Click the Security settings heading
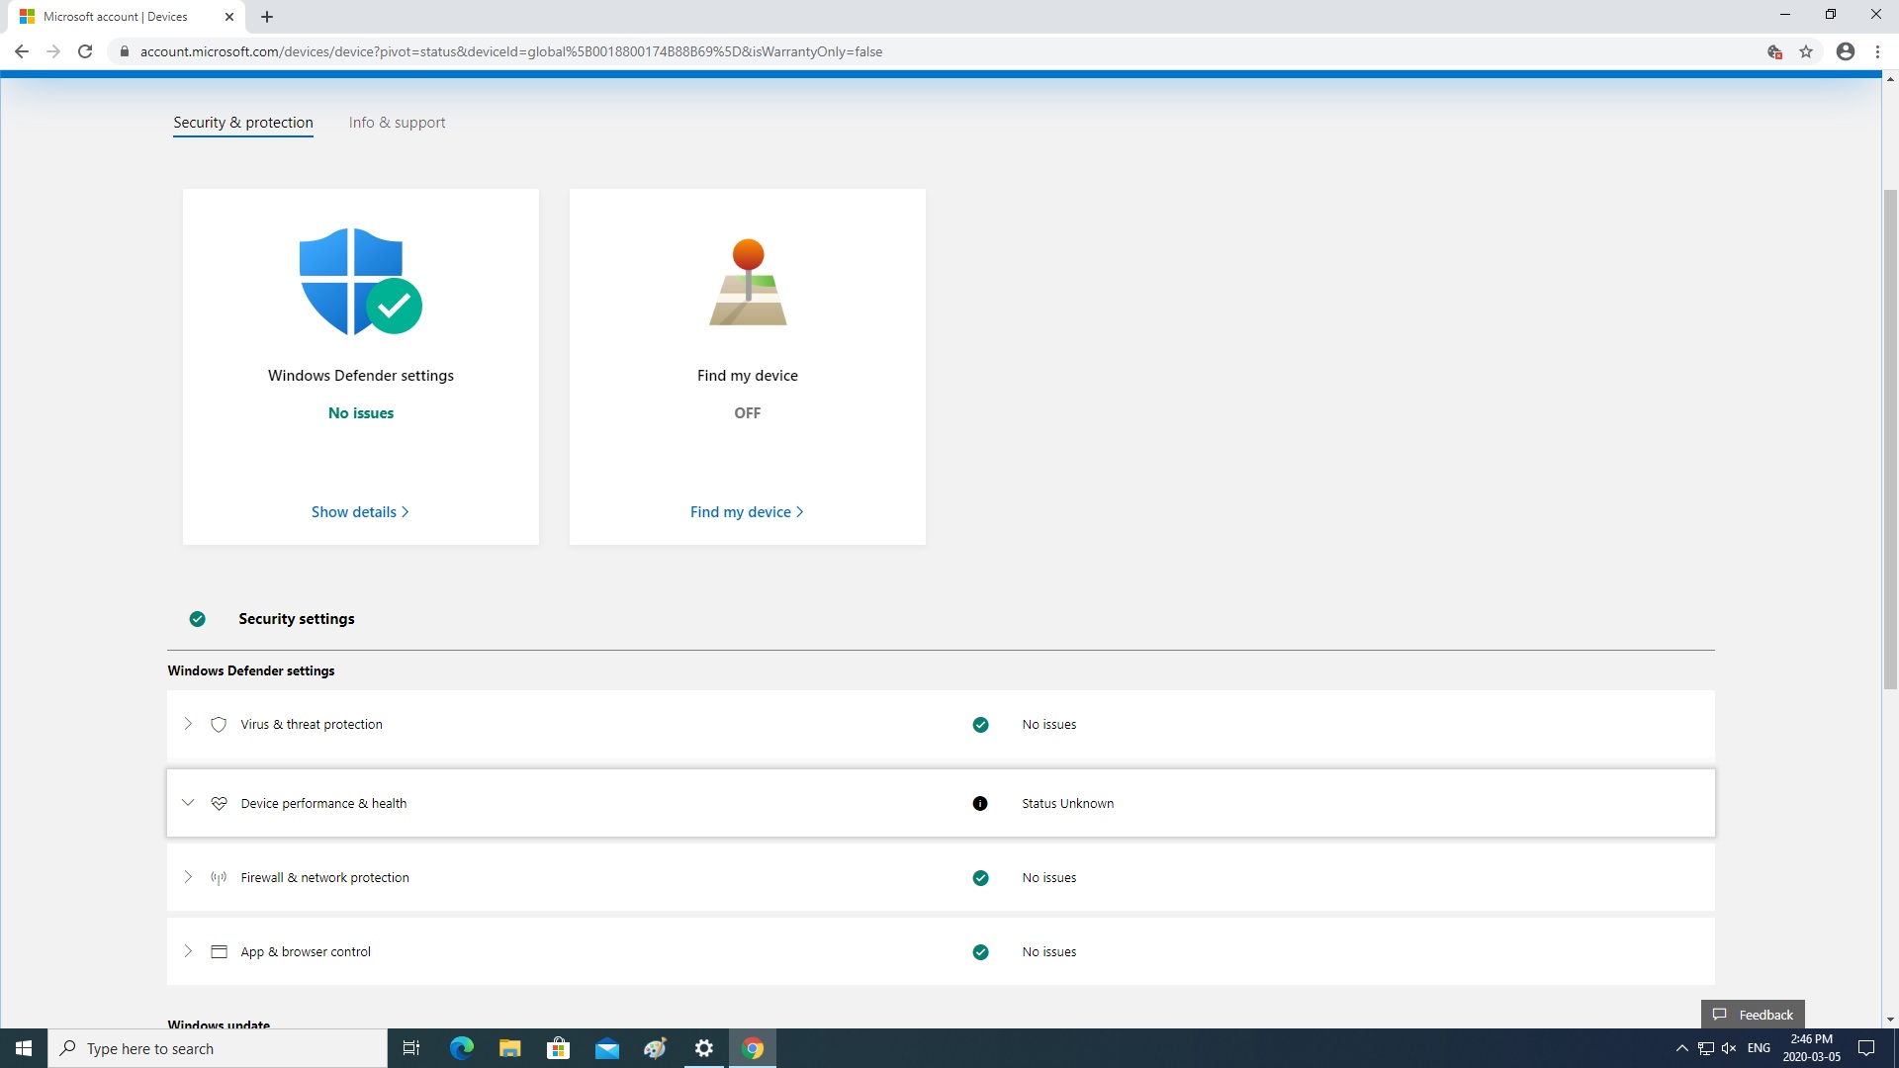 click(296, 619)
